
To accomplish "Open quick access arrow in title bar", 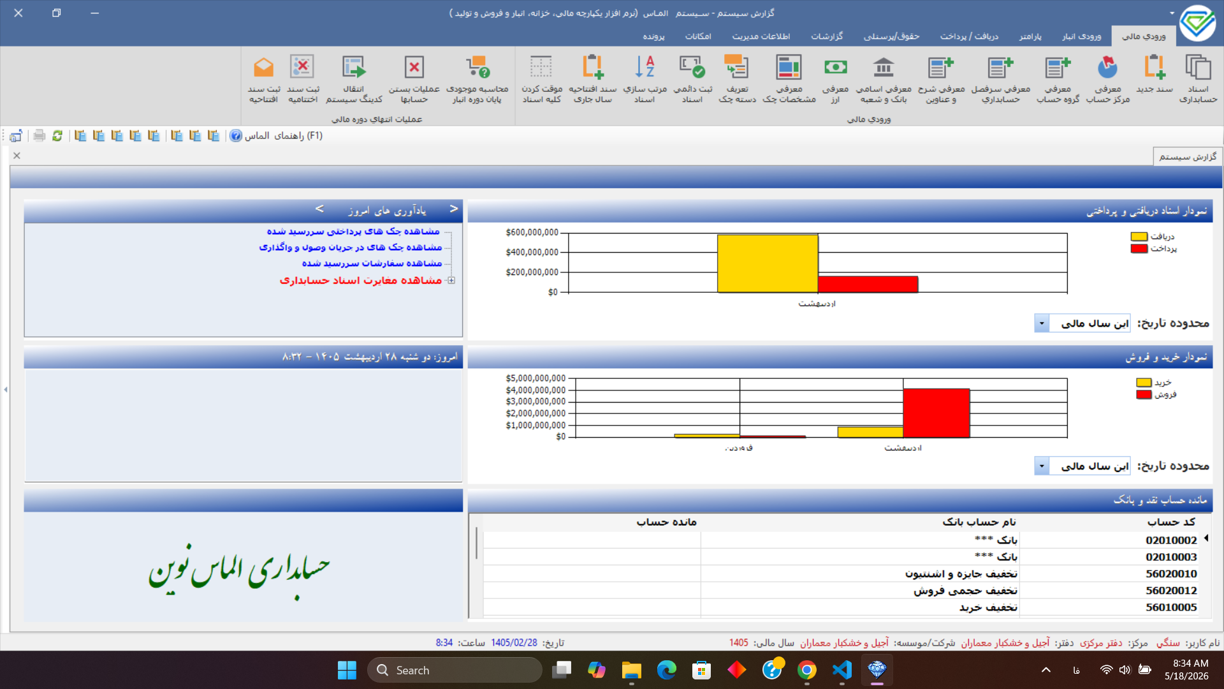I will (1172, 13).
